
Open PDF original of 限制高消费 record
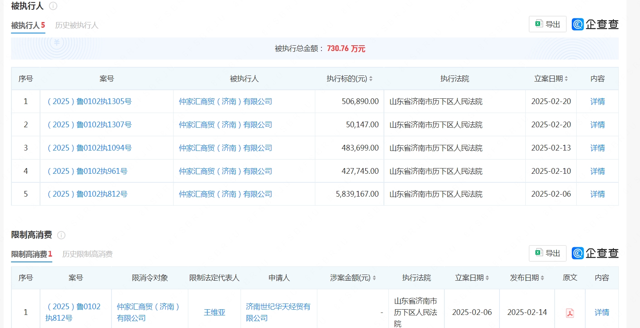(x=570, y=313)
